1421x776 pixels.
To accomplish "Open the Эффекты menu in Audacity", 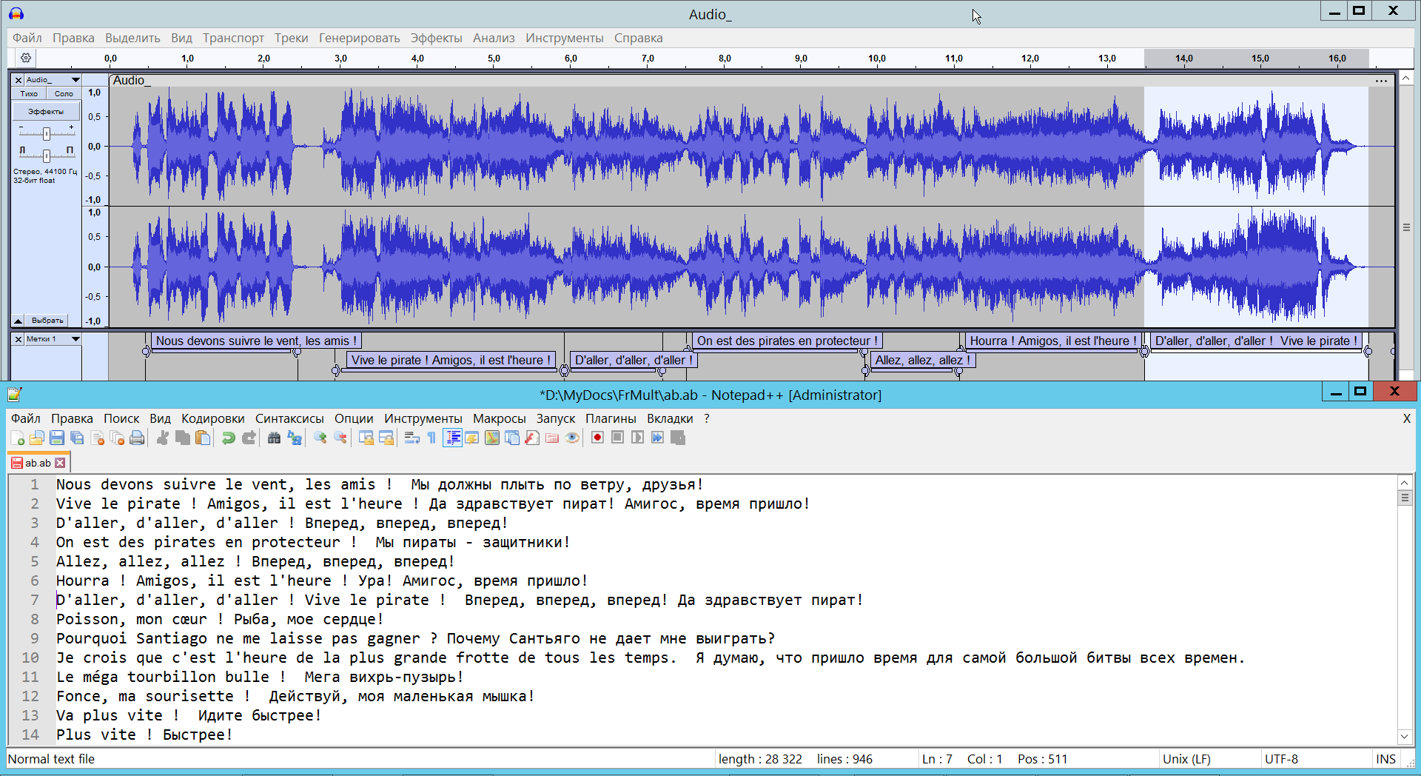I will point(436,38).
